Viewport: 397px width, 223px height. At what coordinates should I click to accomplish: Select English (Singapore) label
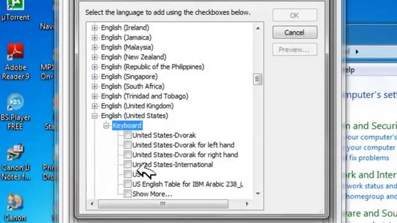pyautogui.click(x=129, y=77)
